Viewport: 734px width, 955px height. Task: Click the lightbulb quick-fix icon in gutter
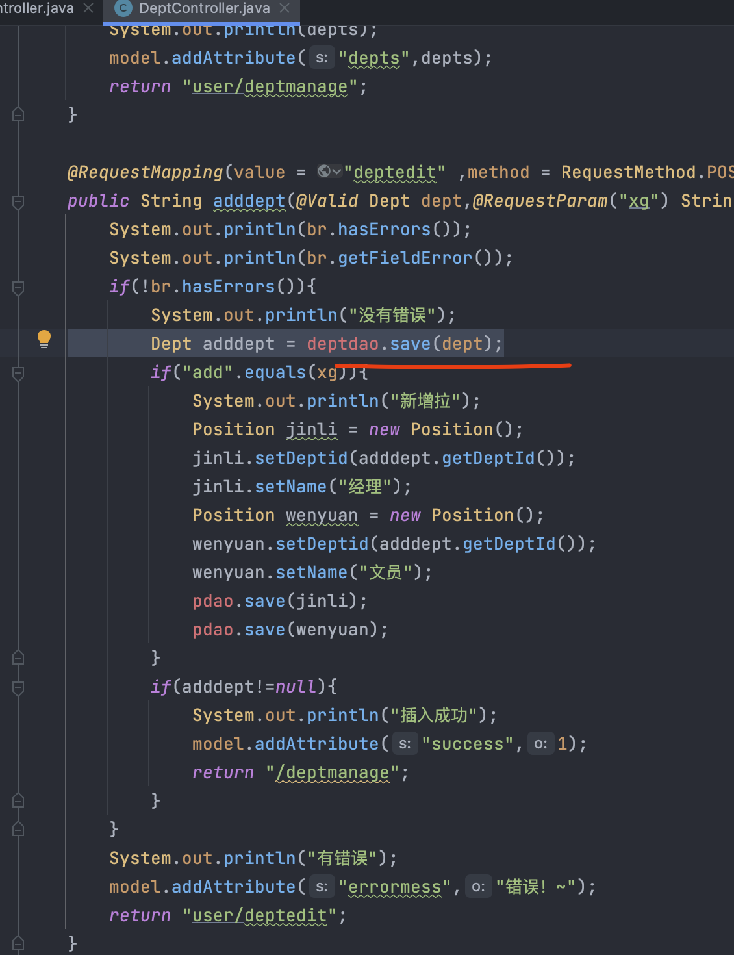click(x=44, y=338)
